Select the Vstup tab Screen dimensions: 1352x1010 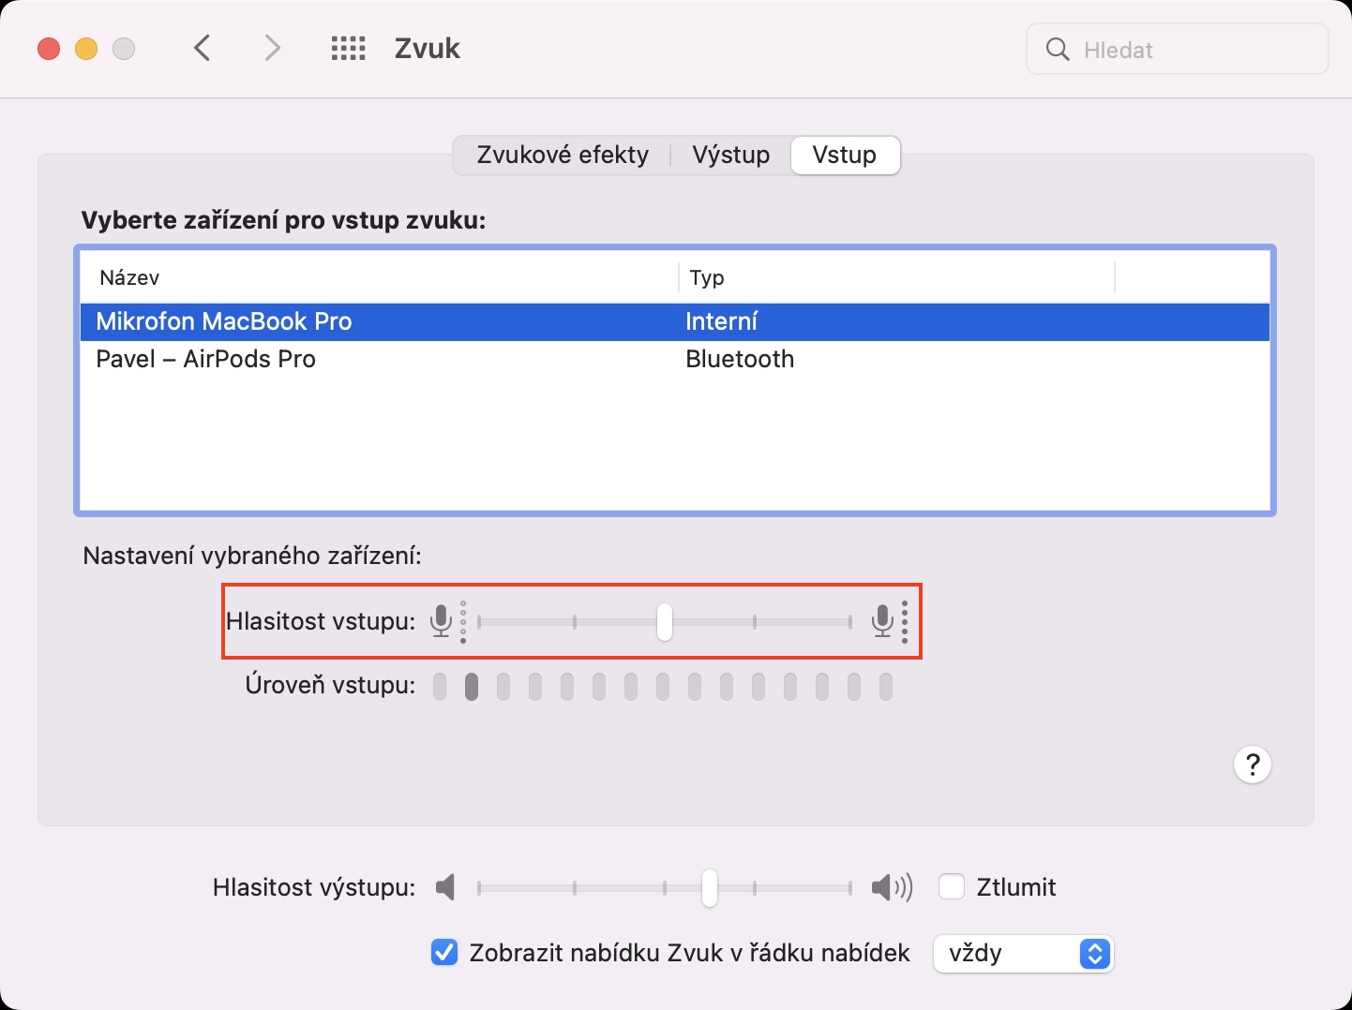click(844, 155)
